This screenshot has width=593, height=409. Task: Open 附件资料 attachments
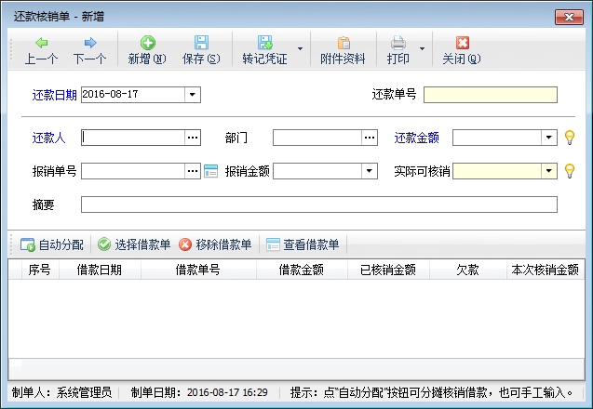click(343, 43)
